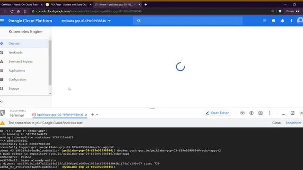Open the header three-dot settings menu
Viewport: 303px width, 170px height.
click(292, 21)
